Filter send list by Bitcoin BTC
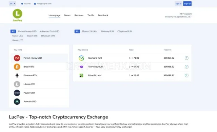 [x=32, y=36]
